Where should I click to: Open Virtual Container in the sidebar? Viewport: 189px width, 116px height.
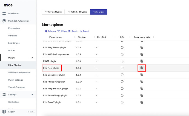pos(17,87)
